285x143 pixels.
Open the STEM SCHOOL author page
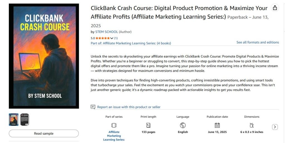pyautogui.click(x=107, y=32)
